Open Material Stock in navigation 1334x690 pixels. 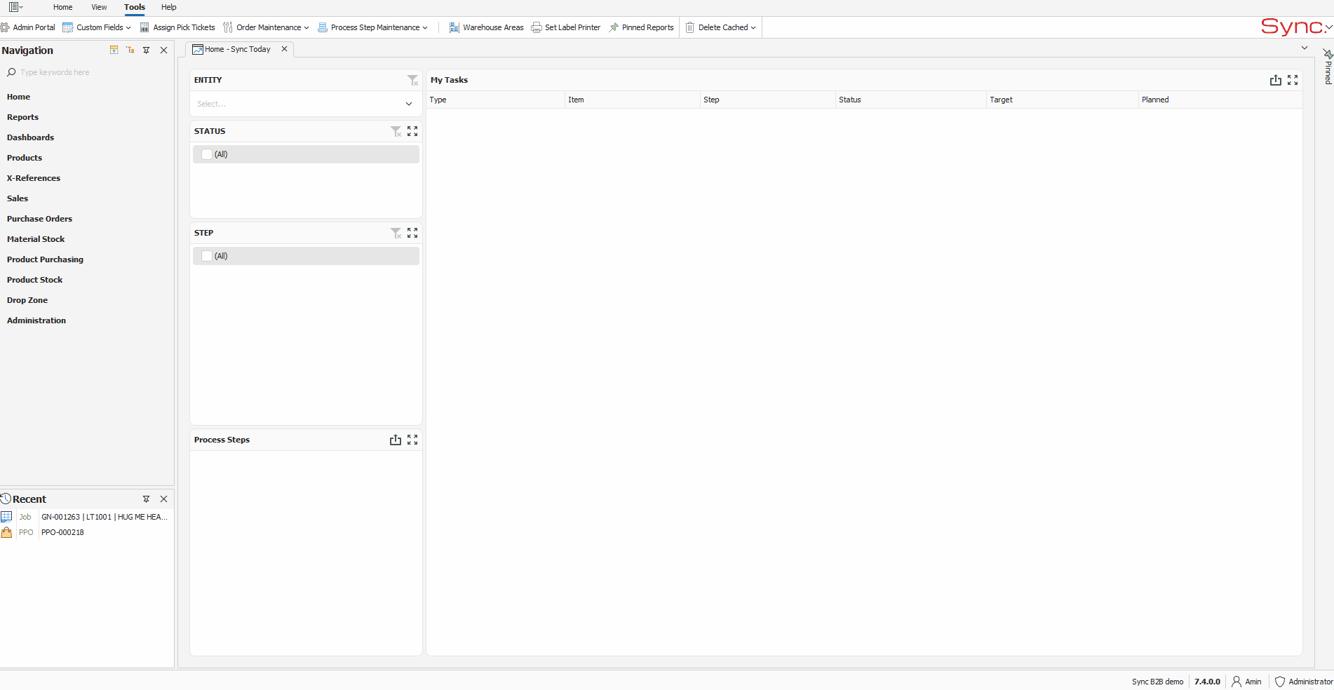[x=36, y=239]
